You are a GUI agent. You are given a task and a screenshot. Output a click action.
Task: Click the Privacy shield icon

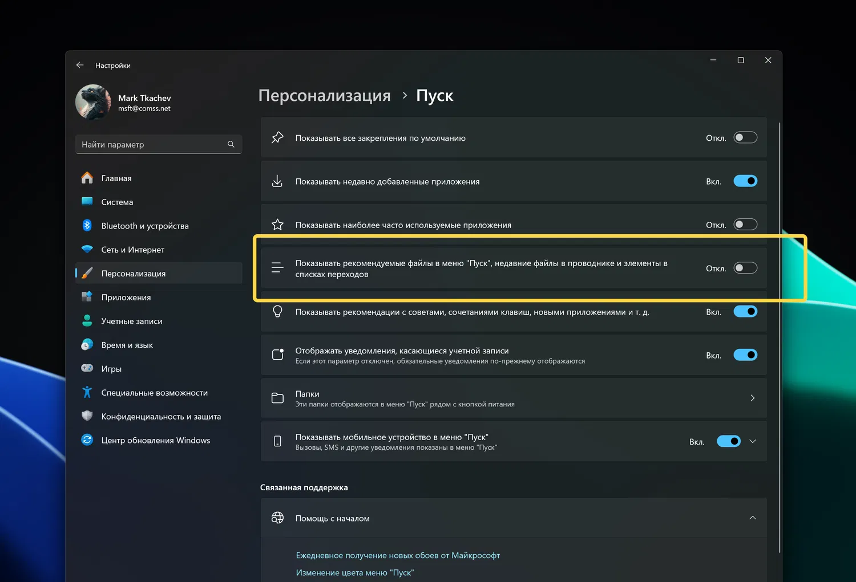(87, 416)
